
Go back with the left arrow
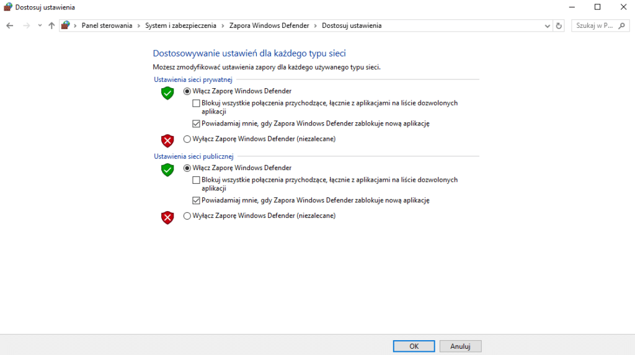10,25
